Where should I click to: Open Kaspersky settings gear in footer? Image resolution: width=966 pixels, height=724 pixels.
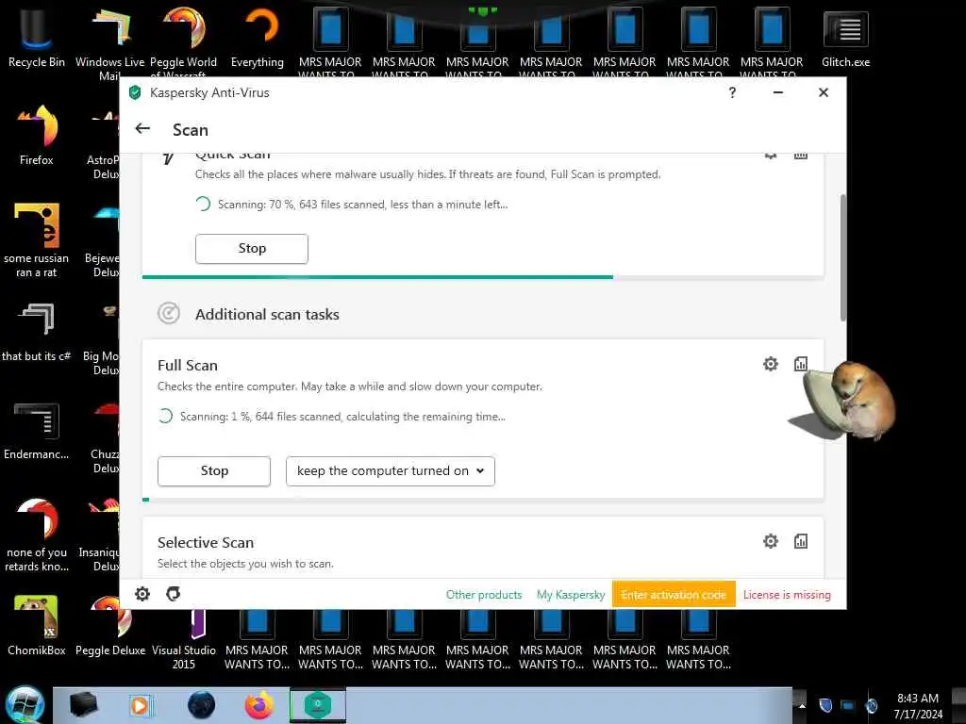pyautogui.click(x=142, y=594)
